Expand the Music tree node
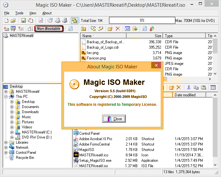Image resolution: width=221 pixels, height=177 pixels. coord(12,117)
